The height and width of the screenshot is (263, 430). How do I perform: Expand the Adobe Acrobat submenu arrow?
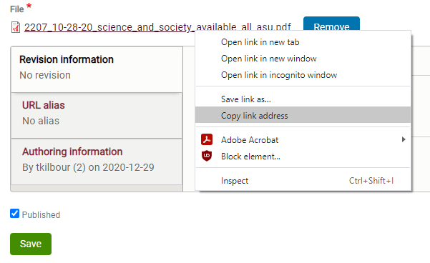click(404, 139)
